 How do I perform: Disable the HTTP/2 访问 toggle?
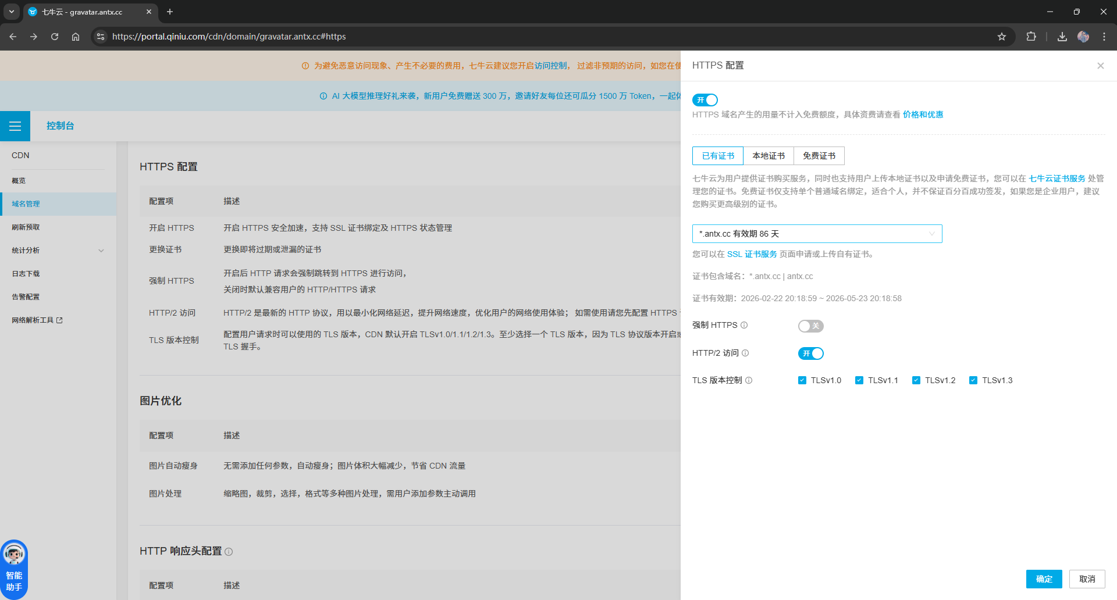810,353
